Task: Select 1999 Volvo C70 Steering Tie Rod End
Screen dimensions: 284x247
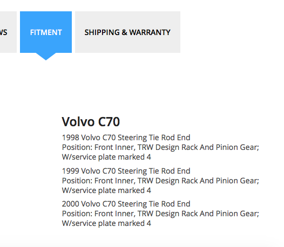Action: (126, 171)
